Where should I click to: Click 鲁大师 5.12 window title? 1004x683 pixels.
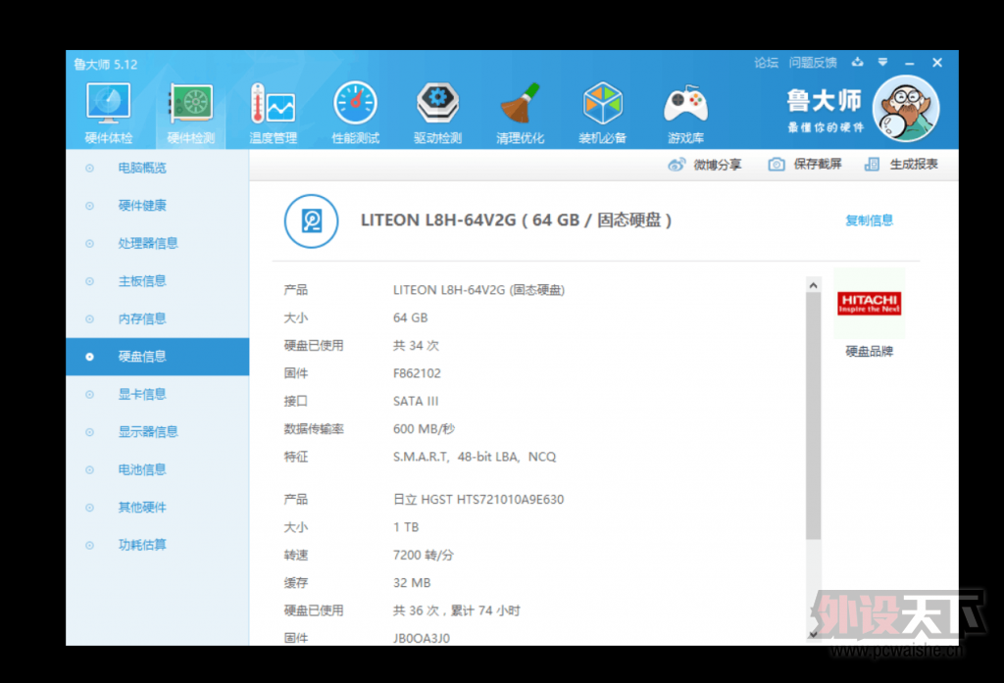106,64
